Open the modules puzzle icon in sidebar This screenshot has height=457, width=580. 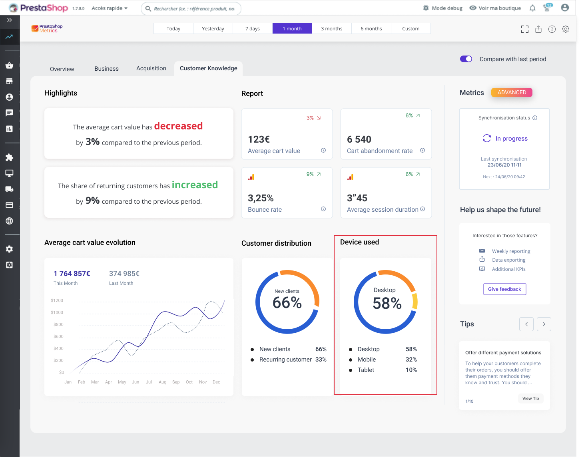(9, 157)
